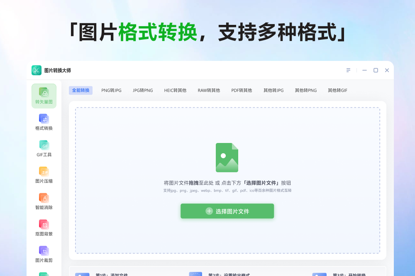This screenshot has height=276, width=415.
Task: Select the 其他转JPG tab
Action: click(273, 90)
